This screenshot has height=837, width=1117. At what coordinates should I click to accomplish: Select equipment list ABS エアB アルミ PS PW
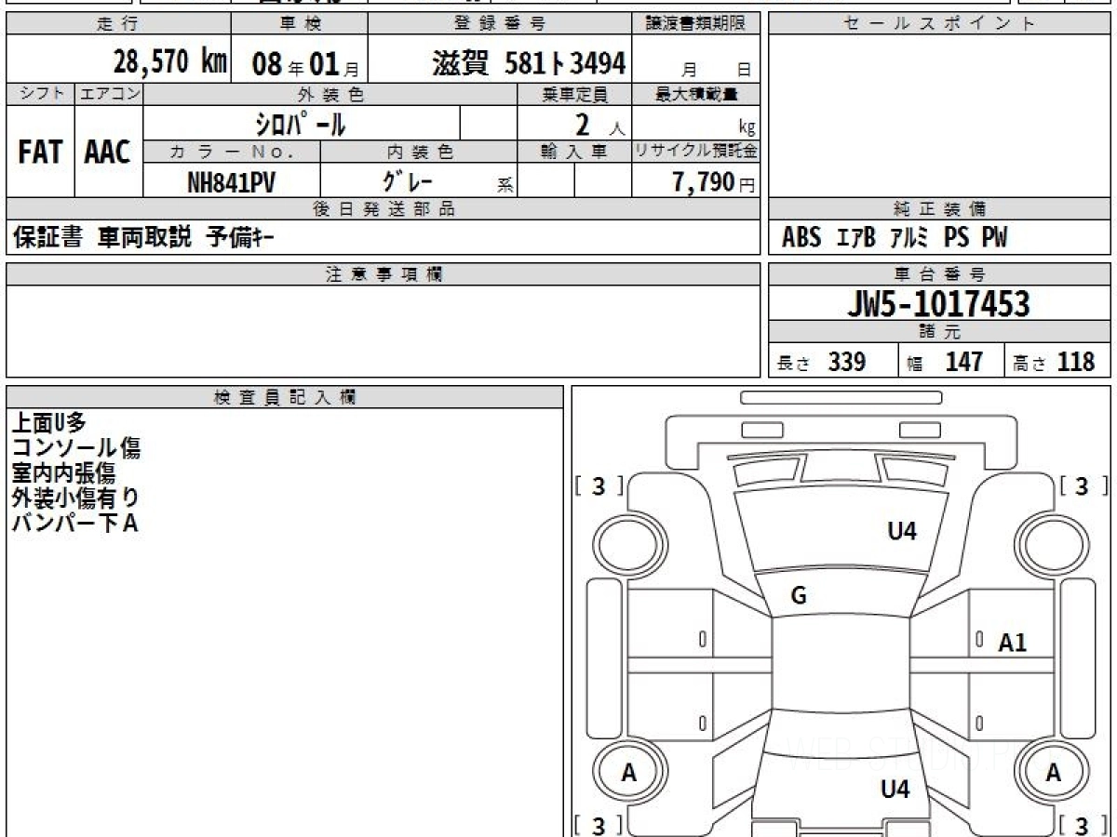point(895,238)
